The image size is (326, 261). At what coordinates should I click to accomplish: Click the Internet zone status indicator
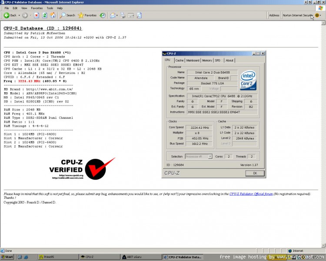pyautogui.click(x=296, y=251)
